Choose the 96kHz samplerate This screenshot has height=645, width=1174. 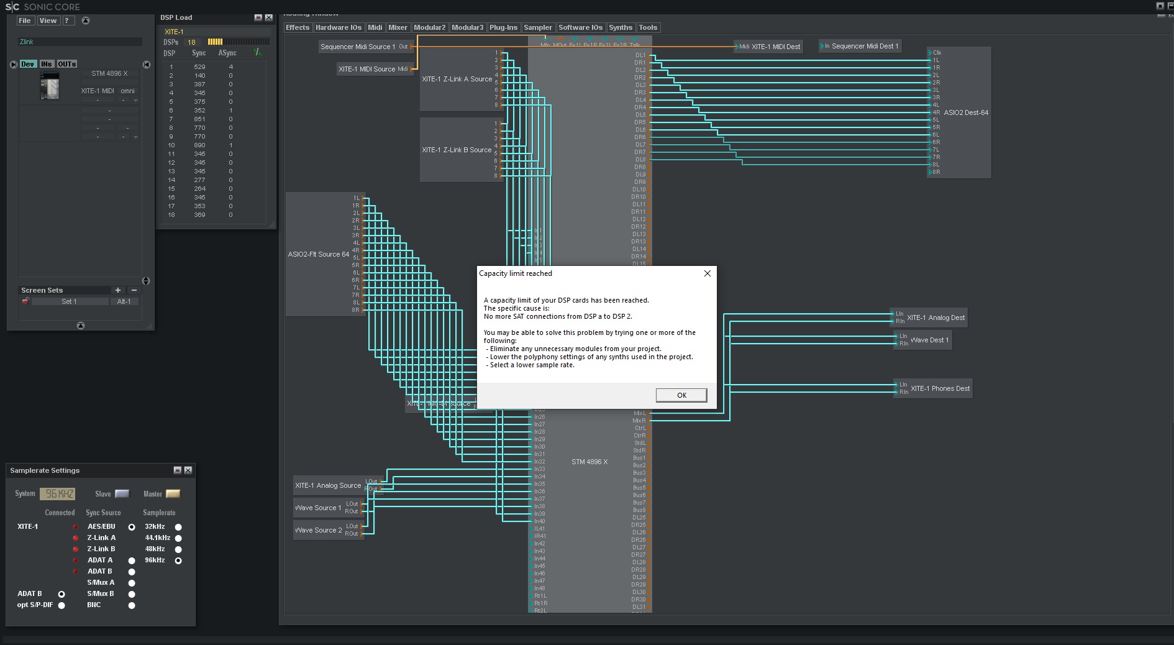(x=178, y=560)
